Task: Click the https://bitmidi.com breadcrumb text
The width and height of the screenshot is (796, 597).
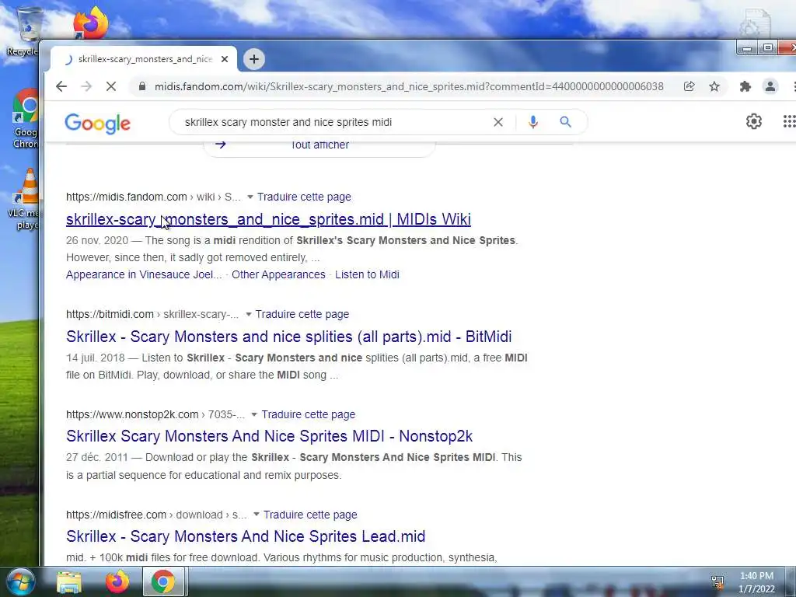Action: click(110, 314)
